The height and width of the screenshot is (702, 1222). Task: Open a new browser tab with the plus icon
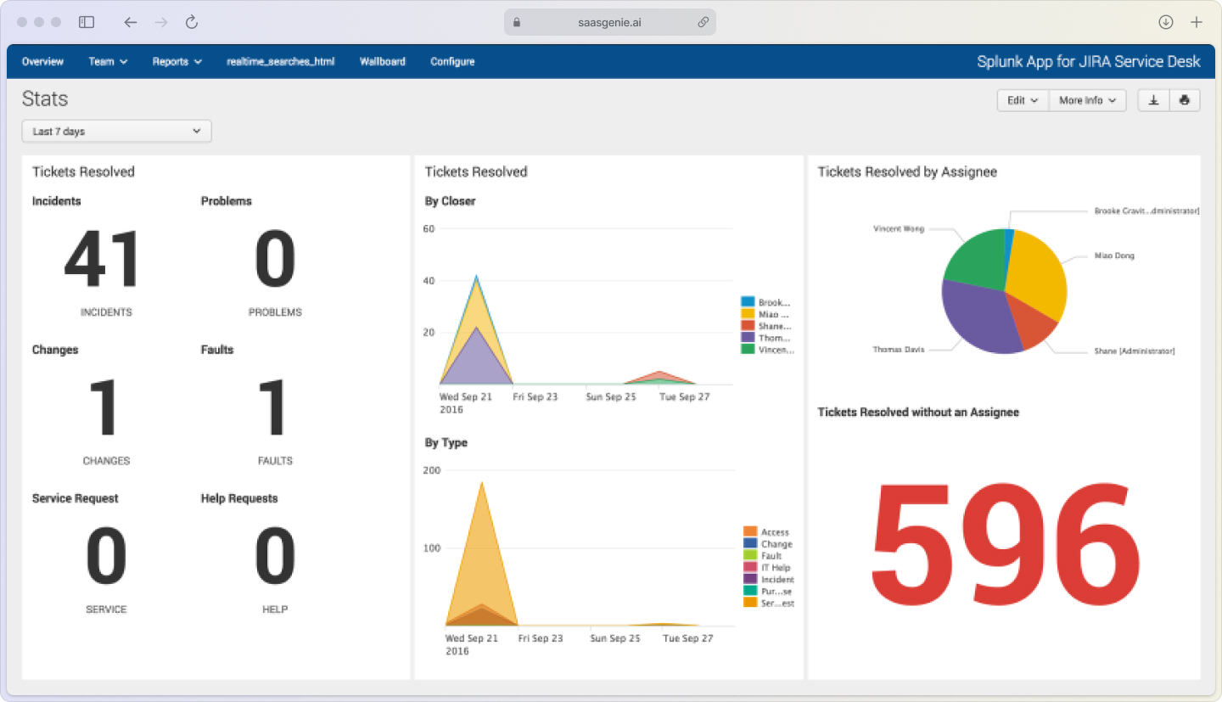point(1197,22)
